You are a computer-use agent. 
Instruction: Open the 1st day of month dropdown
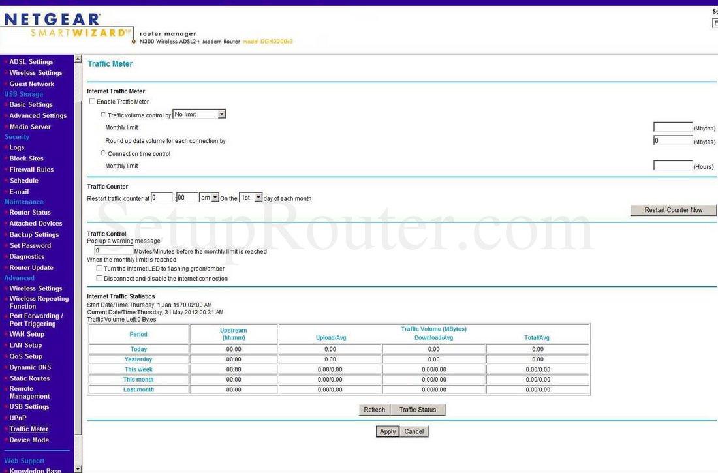[x=251, y=197]
